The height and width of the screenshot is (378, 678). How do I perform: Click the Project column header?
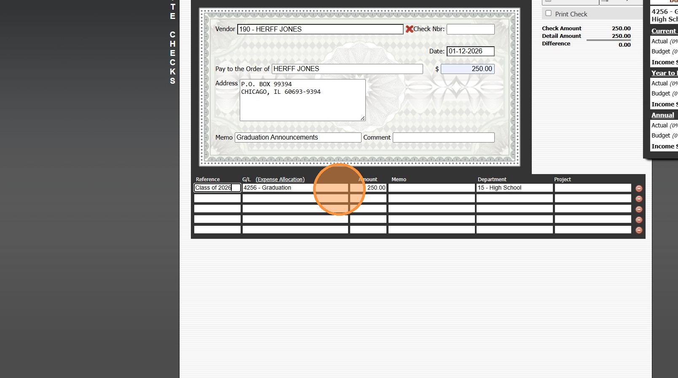tap(563, 180)
